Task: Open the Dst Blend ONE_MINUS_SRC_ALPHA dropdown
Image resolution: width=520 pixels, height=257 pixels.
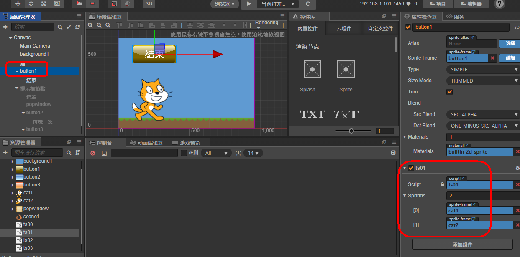Action: [x=483, y=126]
